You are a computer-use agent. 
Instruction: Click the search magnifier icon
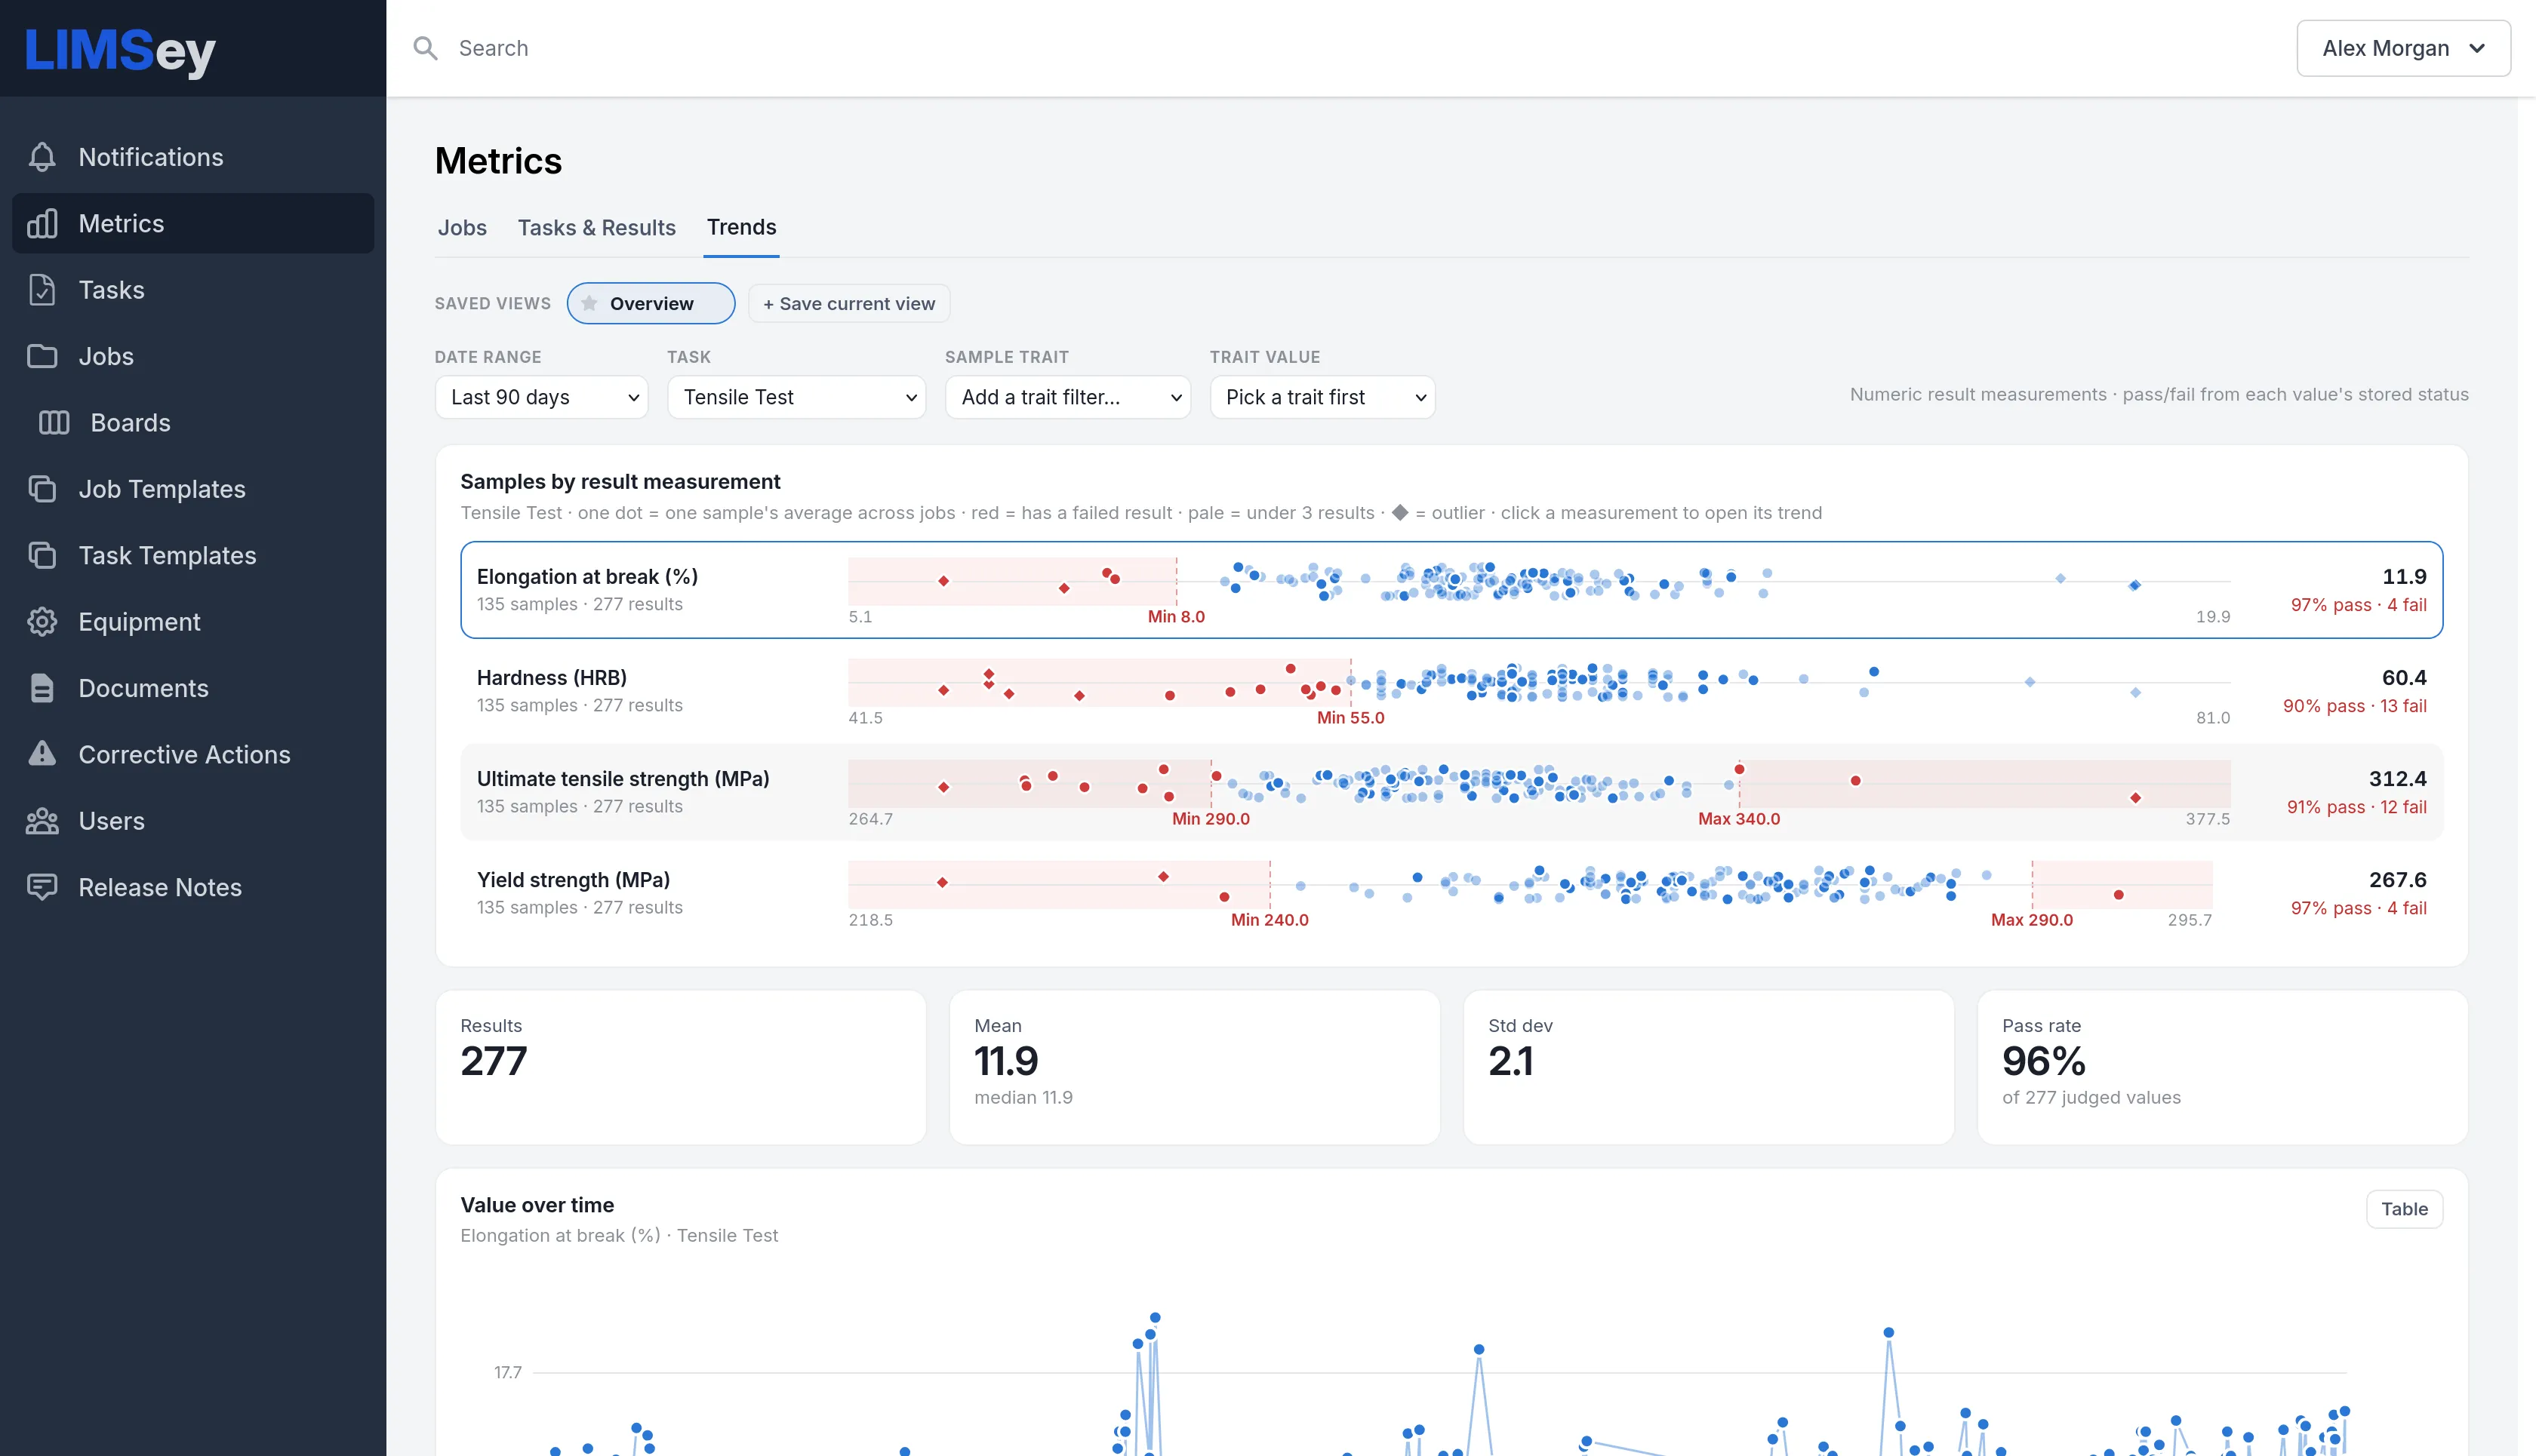pos(425,48)
